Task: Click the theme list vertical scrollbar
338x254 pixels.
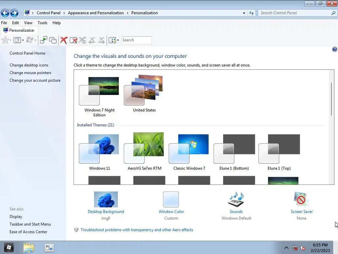Action: [331, 99]
